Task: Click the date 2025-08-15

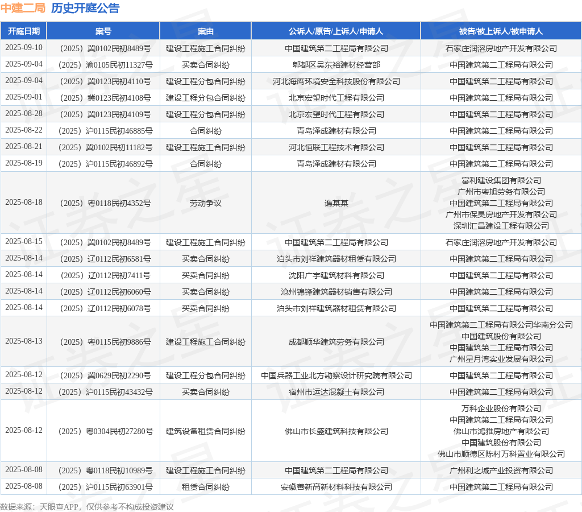Action: click(24, 242)
